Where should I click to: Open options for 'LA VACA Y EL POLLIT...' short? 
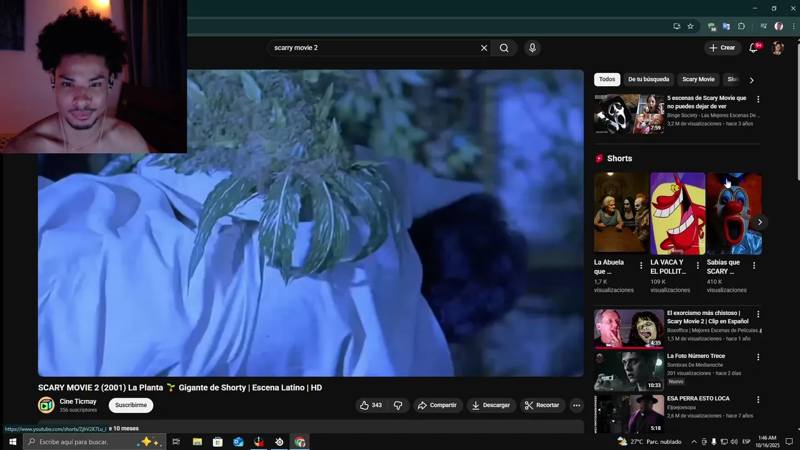pos(697,266)
